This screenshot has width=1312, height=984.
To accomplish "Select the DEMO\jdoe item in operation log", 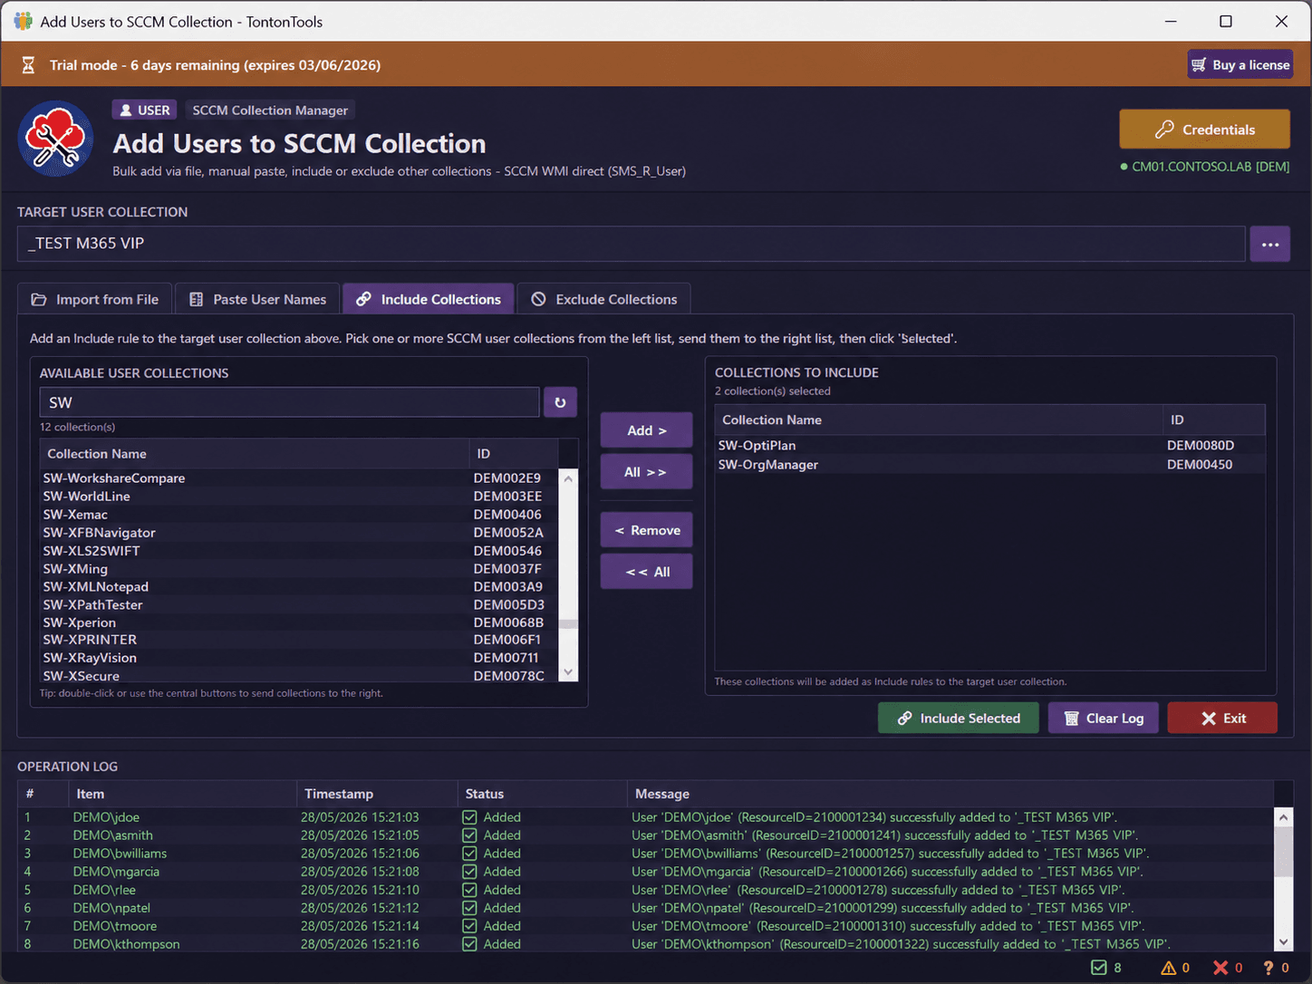I will [x=106, y=817].
